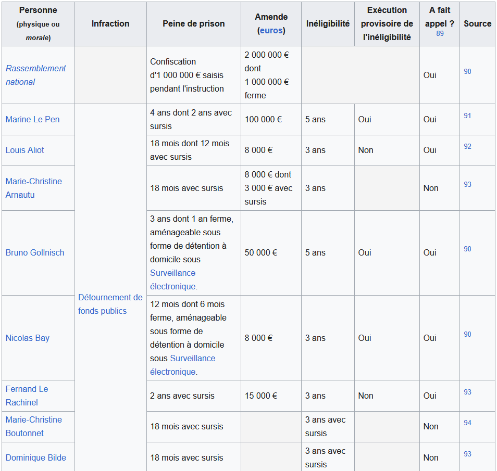Viewport: 497px width, 471px height.
Task: Click the Exécution provisoire de l'inéligibilité header
Action: (387, 24)
